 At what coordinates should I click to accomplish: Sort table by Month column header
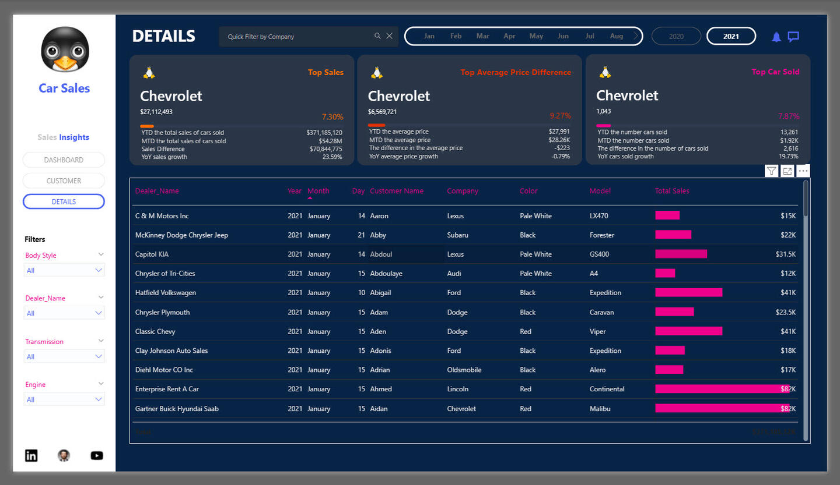(x=318, y=191)
